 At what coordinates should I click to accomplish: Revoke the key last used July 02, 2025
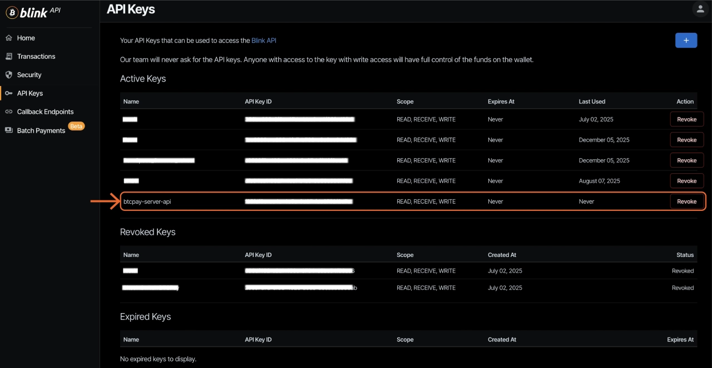686,119
